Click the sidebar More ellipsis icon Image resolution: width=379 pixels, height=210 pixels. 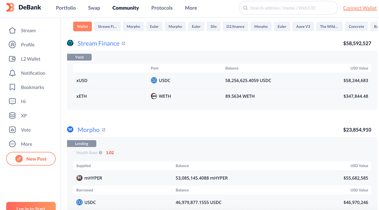click(12, 144)
